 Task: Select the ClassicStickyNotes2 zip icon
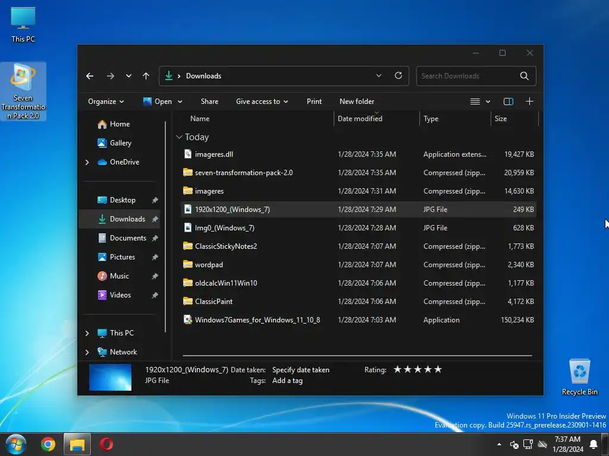pyautogui.click(x=187, y=246)
